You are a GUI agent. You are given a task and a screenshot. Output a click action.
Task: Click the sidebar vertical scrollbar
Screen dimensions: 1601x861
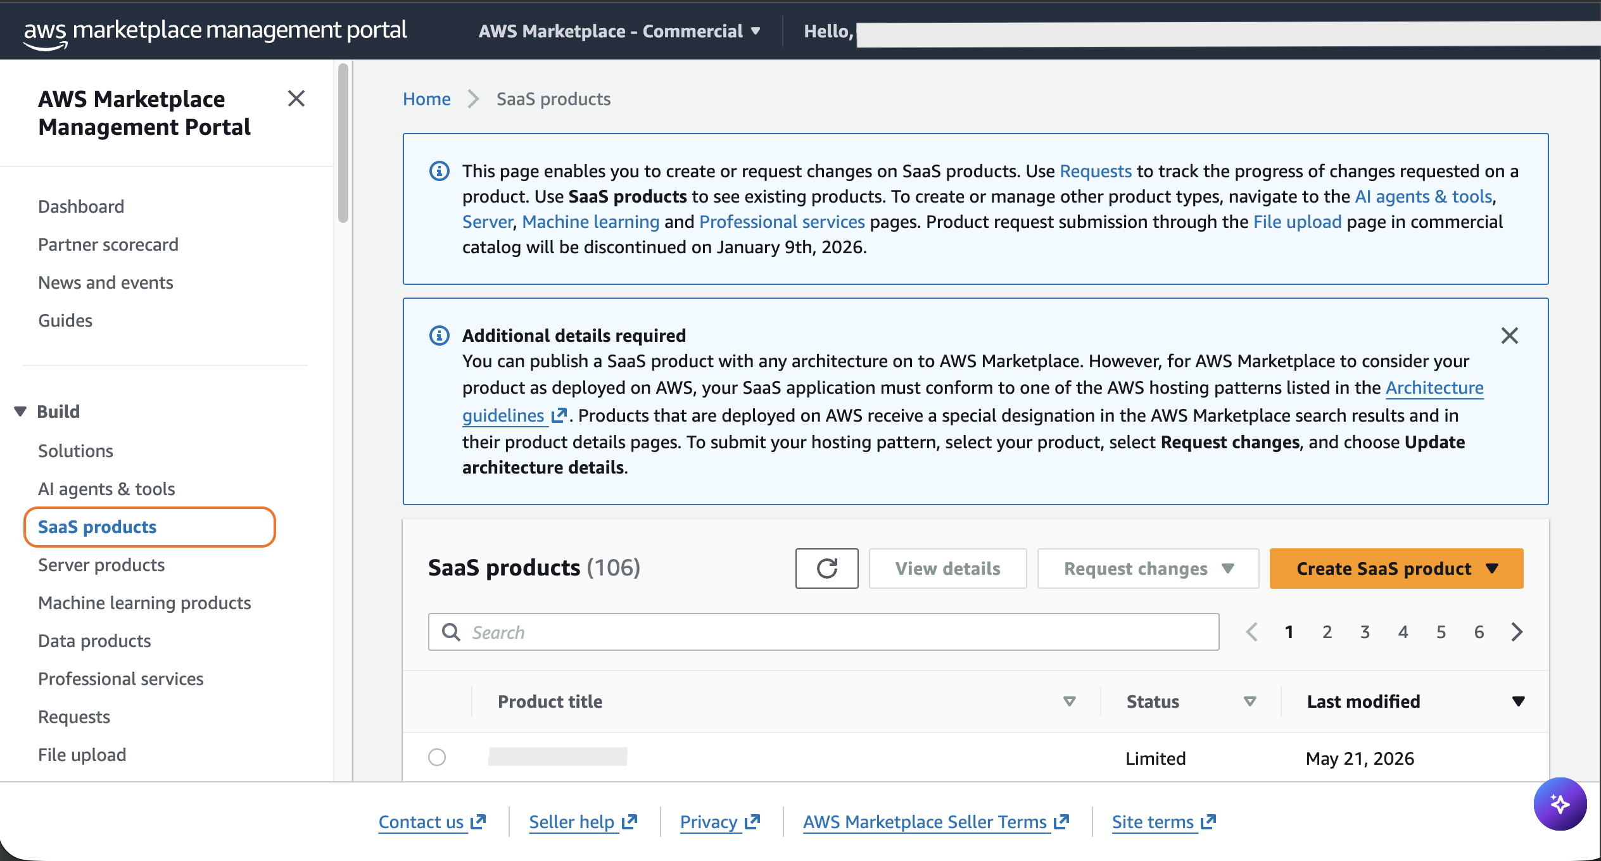tap(343, 143)
